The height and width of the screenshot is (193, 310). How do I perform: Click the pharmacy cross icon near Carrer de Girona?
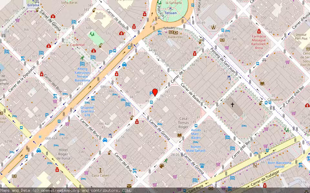(x=137, y=122)
